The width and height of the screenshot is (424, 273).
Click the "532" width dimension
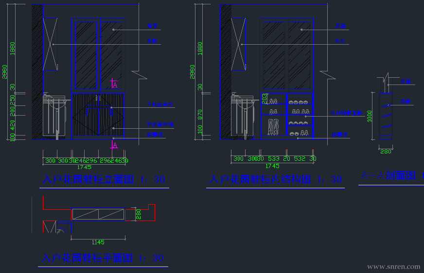(x=300, y=159)
